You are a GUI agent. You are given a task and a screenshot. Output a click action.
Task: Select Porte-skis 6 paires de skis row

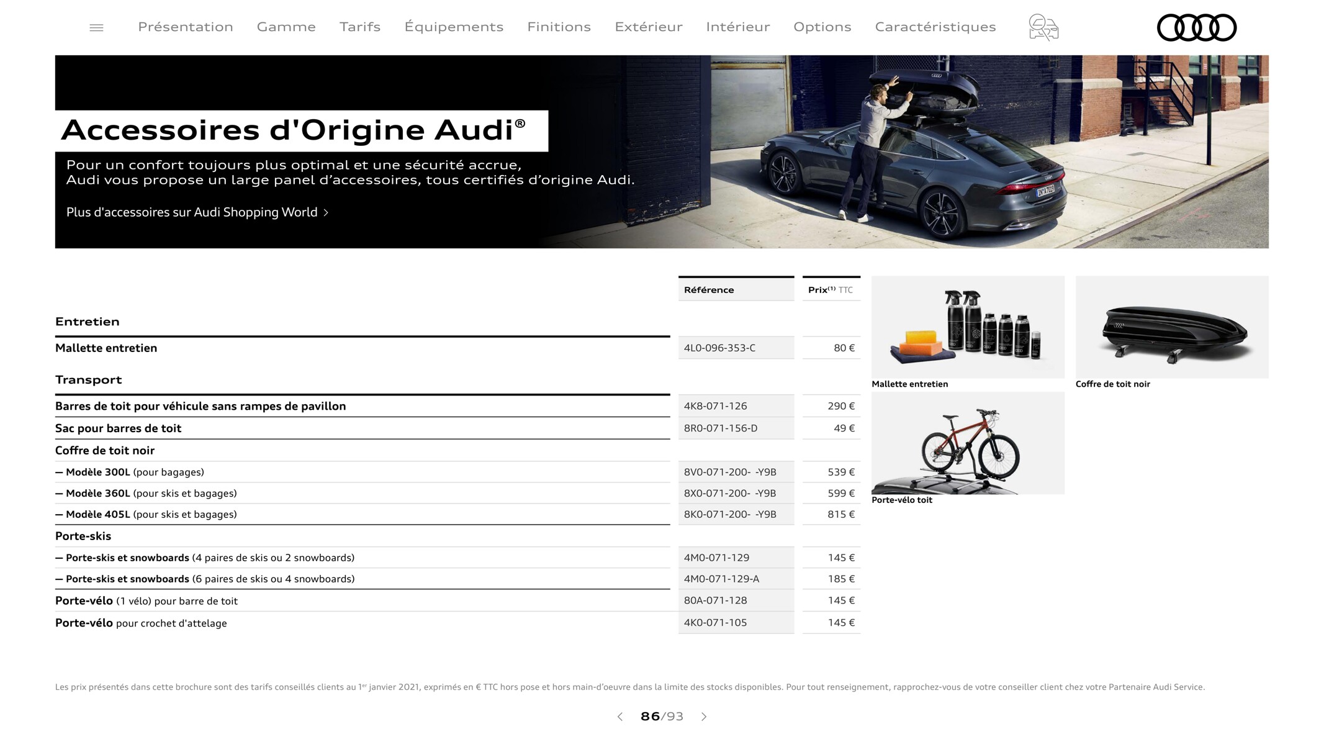click(363, 579)
